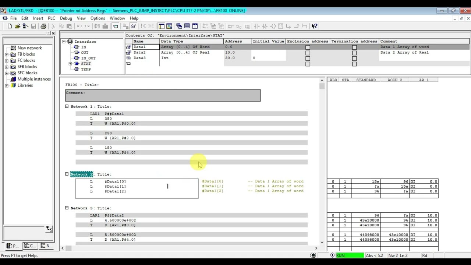Click the Comment column header
The width and height of the screenshot is (471, 265).
(425, 41)
